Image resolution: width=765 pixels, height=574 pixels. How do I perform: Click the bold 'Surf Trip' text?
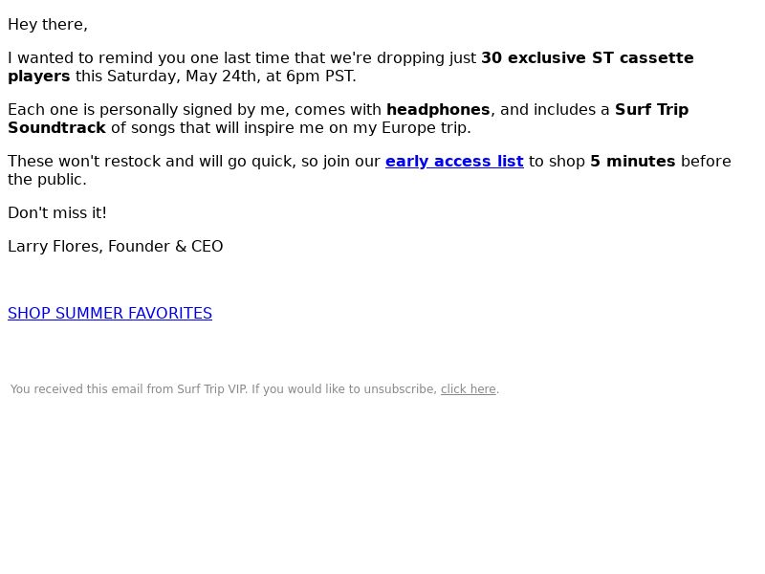pyautogui.click(x=652, y=109)
